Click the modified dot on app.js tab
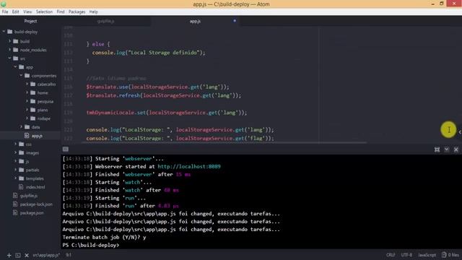This screenshot has height=260, width=462. click(x=235, y=21)
